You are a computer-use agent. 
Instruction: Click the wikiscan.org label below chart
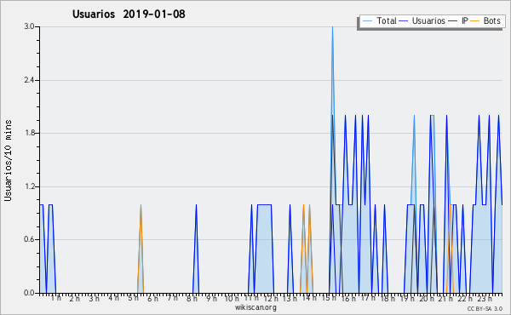point(255,307)
